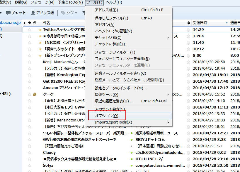Image resolution: width=240 pixels, height=172 pixels.
Task: Star the ケーク message
Action: 30,94
